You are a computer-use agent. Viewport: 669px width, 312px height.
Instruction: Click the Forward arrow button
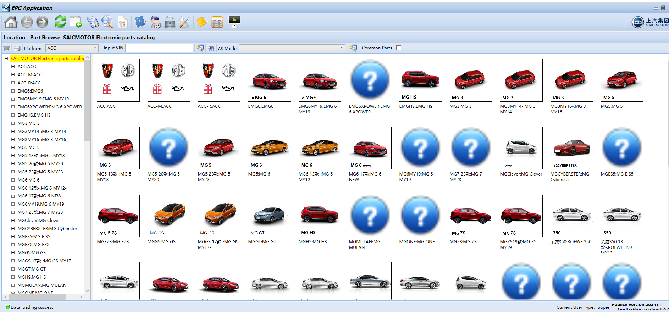point(42,22)
